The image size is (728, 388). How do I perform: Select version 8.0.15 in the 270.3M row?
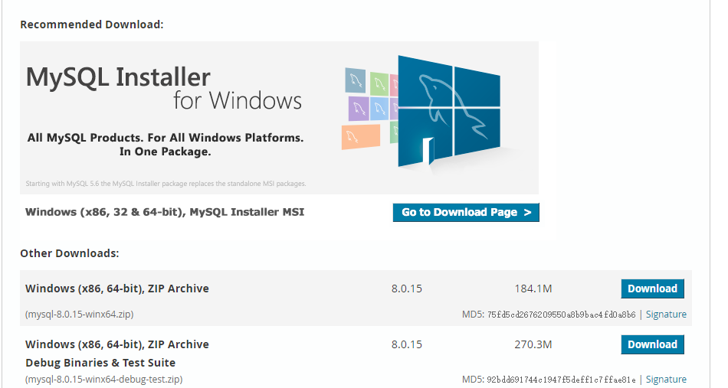point(407,344)
